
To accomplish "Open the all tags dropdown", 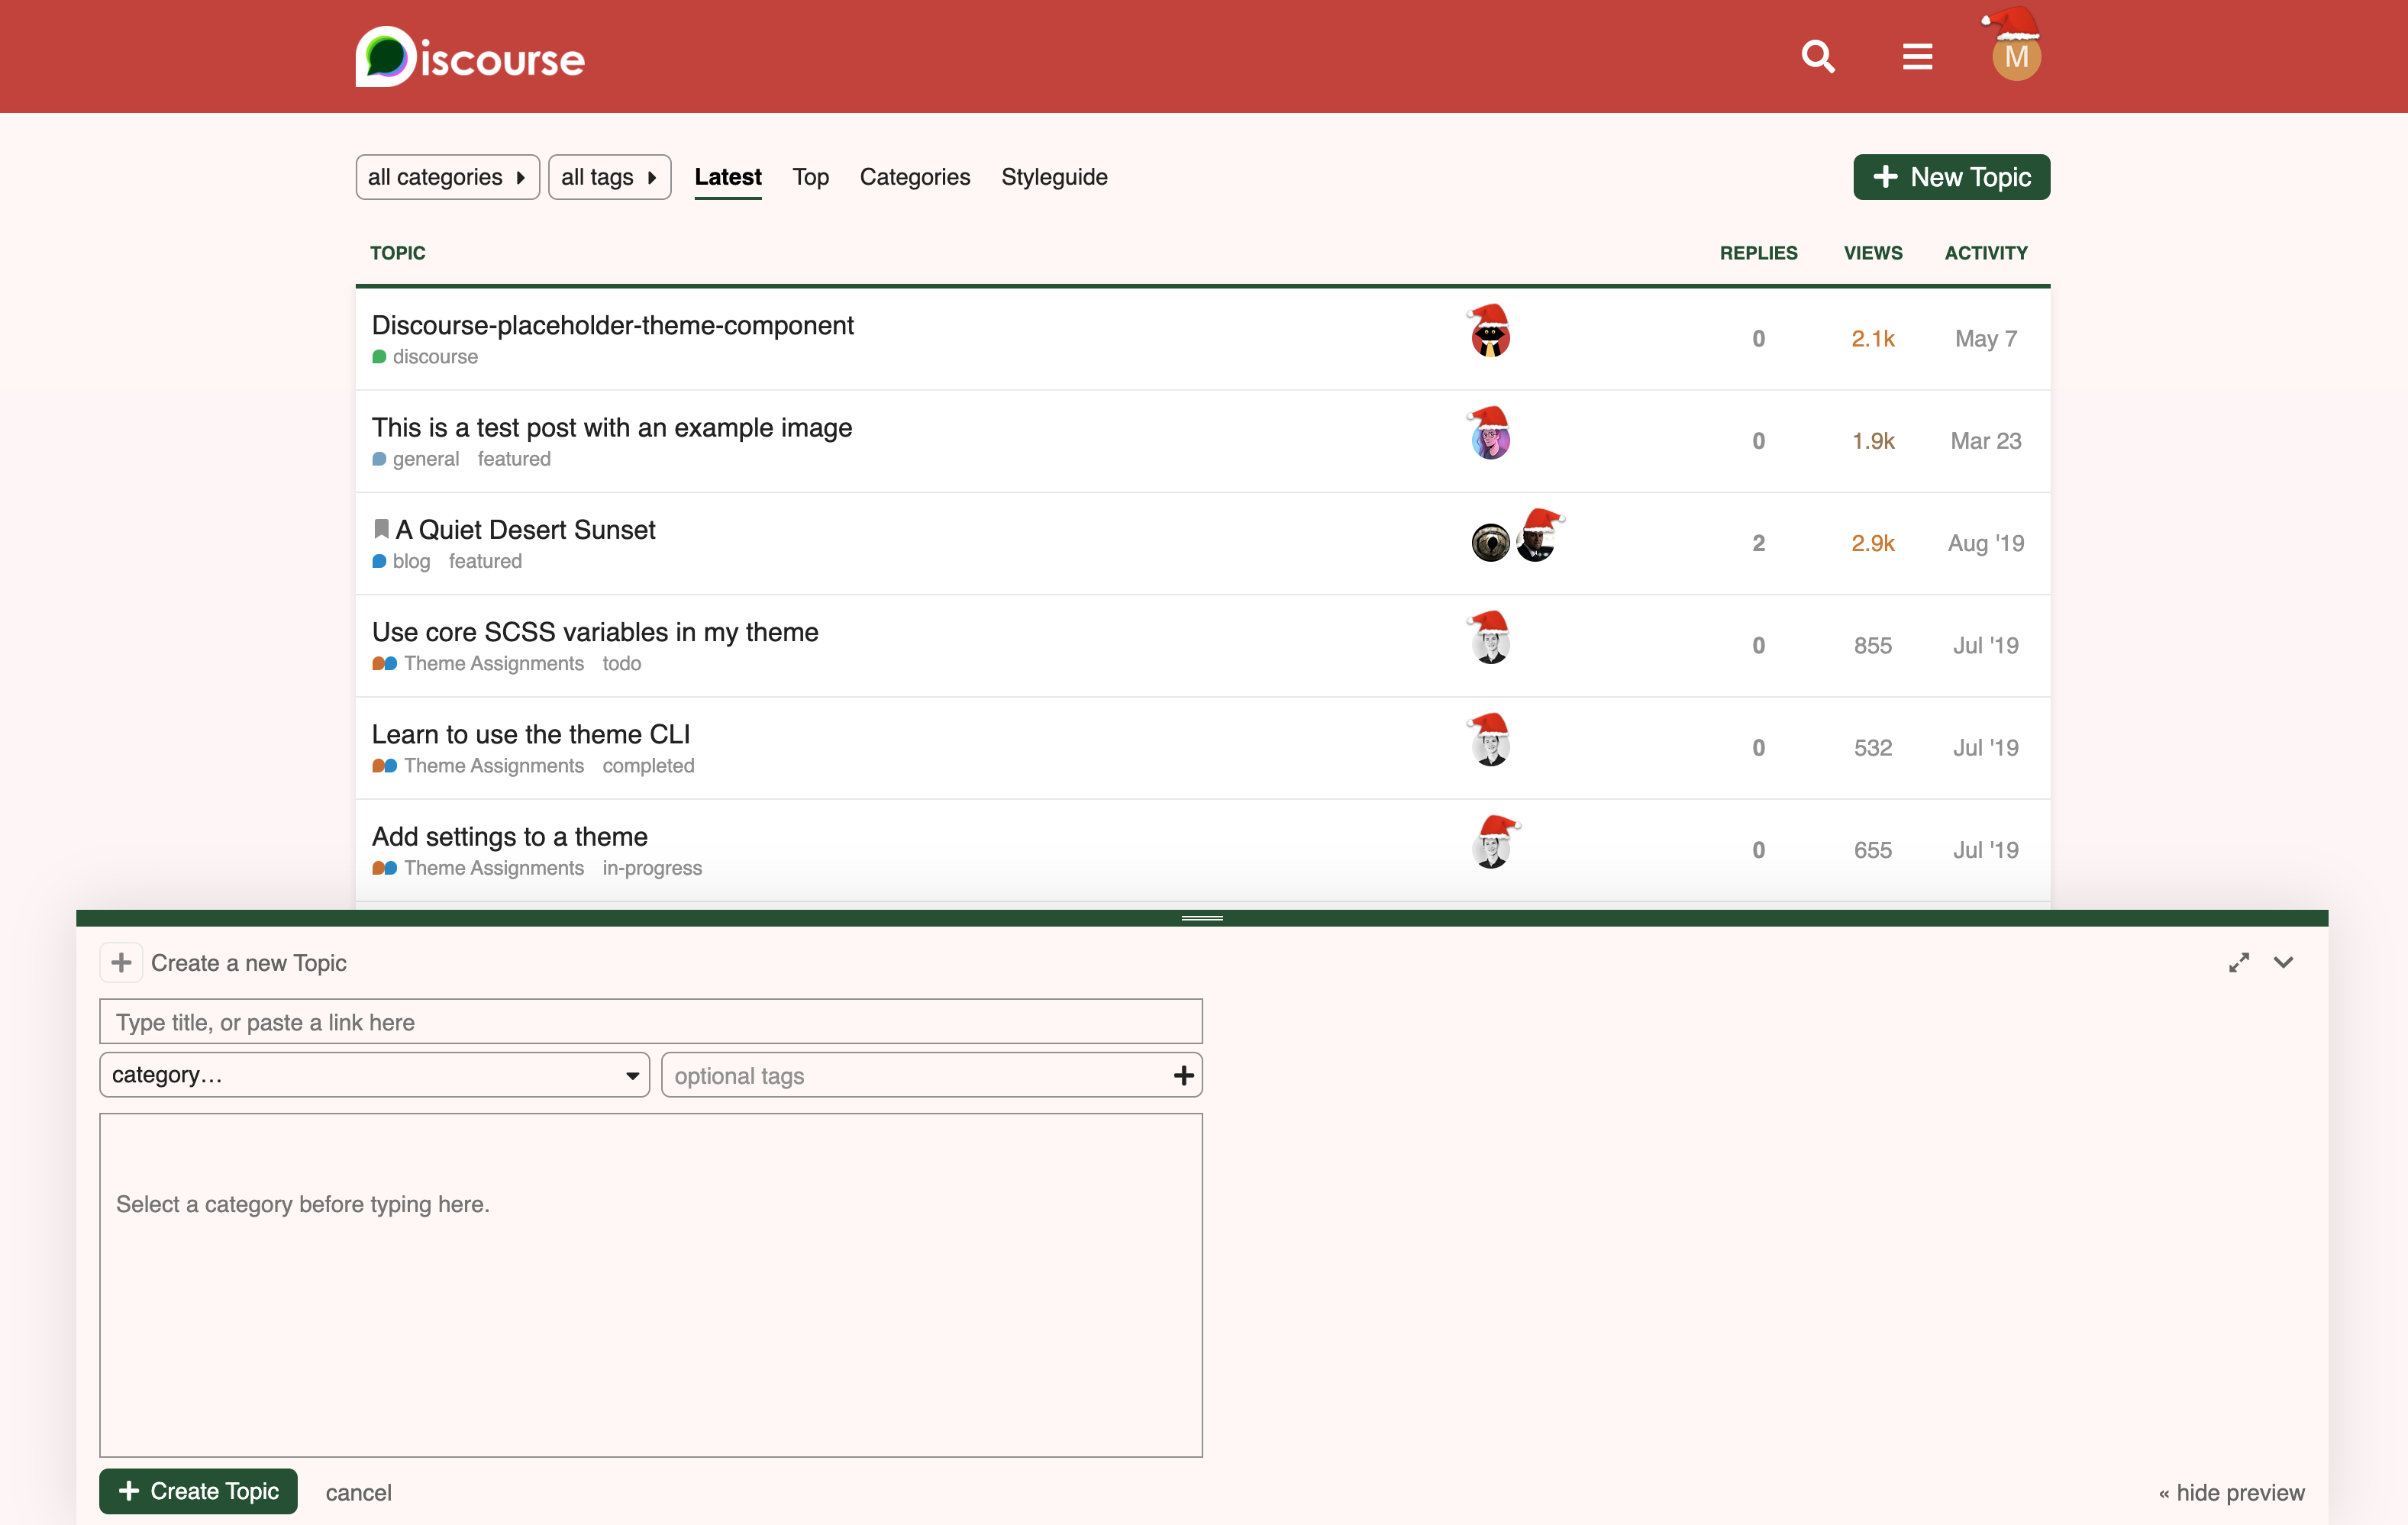I will (x=608, y=177).
